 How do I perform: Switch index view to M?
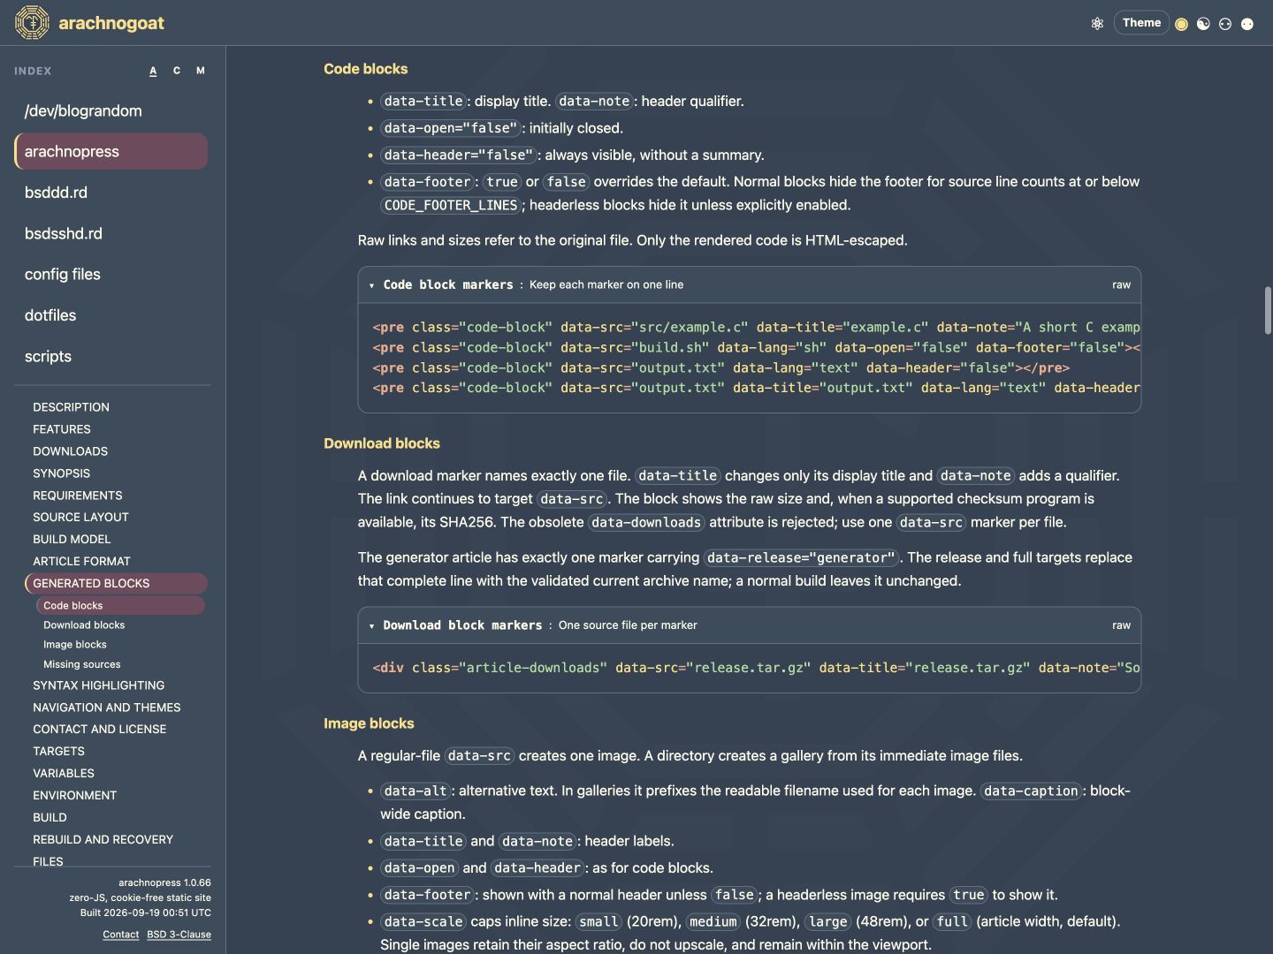pos(201,71)
